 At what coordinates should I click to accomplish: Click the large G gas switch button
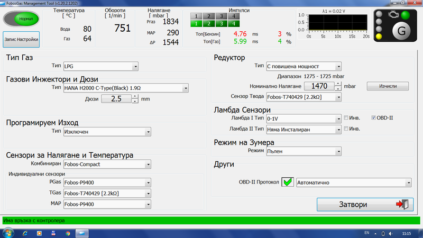pyautogui.click(x=401, y=31)
